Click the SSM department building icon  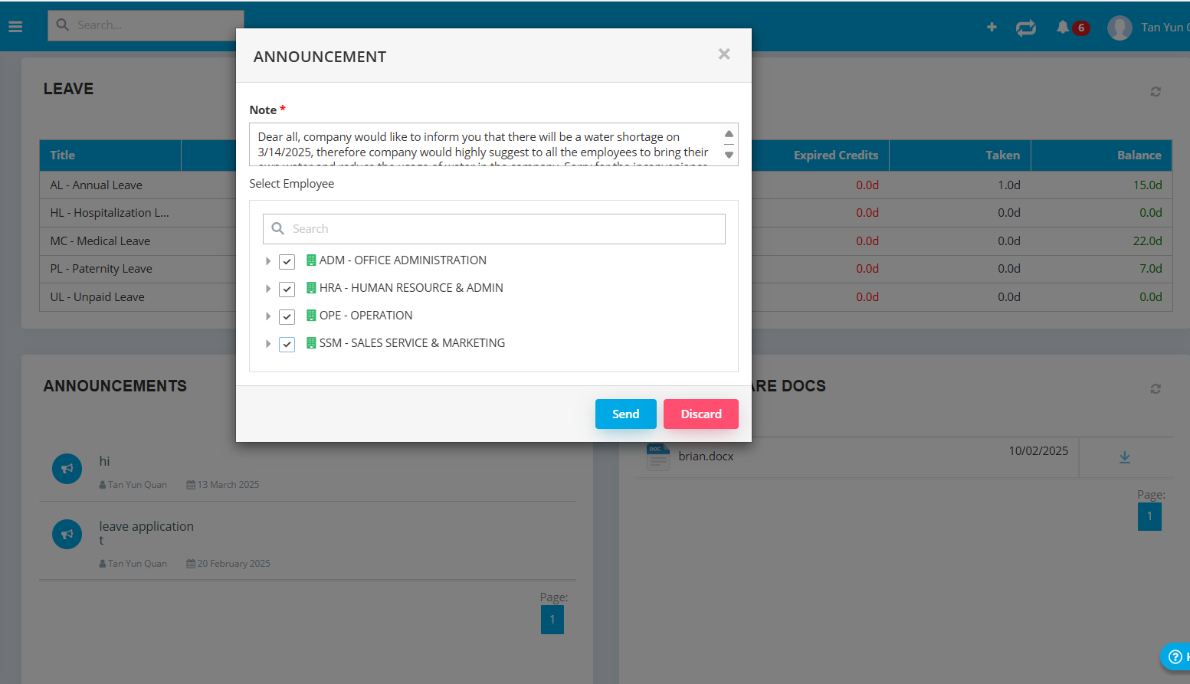[x=311, y=343]
